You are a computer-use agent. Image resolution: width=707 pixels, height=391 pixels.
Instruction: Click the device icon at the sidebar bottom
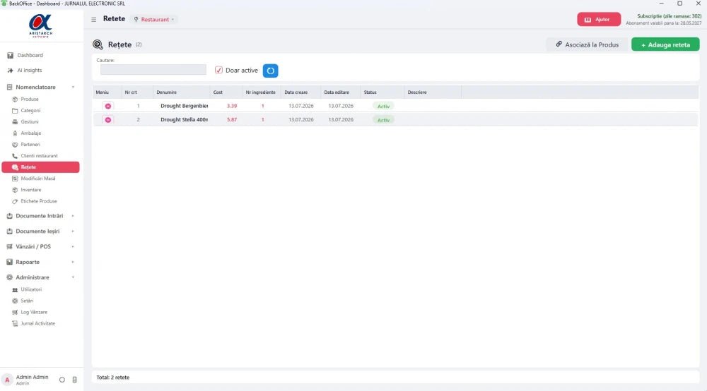74,380
